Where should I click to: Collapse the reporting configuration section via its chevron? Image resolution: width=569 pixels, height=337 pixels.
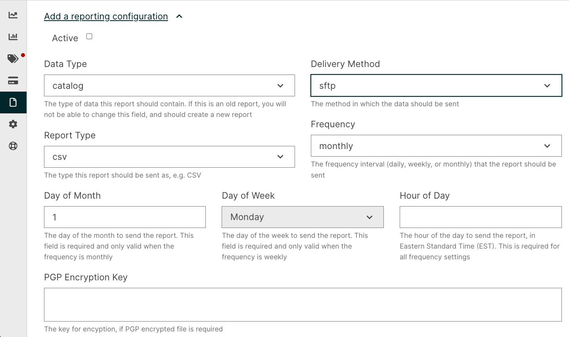179,16
